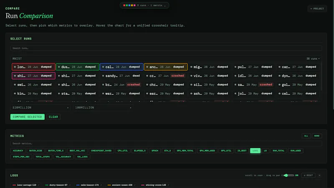The height and width of the screenshot is (188, 334).
Task: Select the war… 29 May run
Action: click(x=121, y=93)
